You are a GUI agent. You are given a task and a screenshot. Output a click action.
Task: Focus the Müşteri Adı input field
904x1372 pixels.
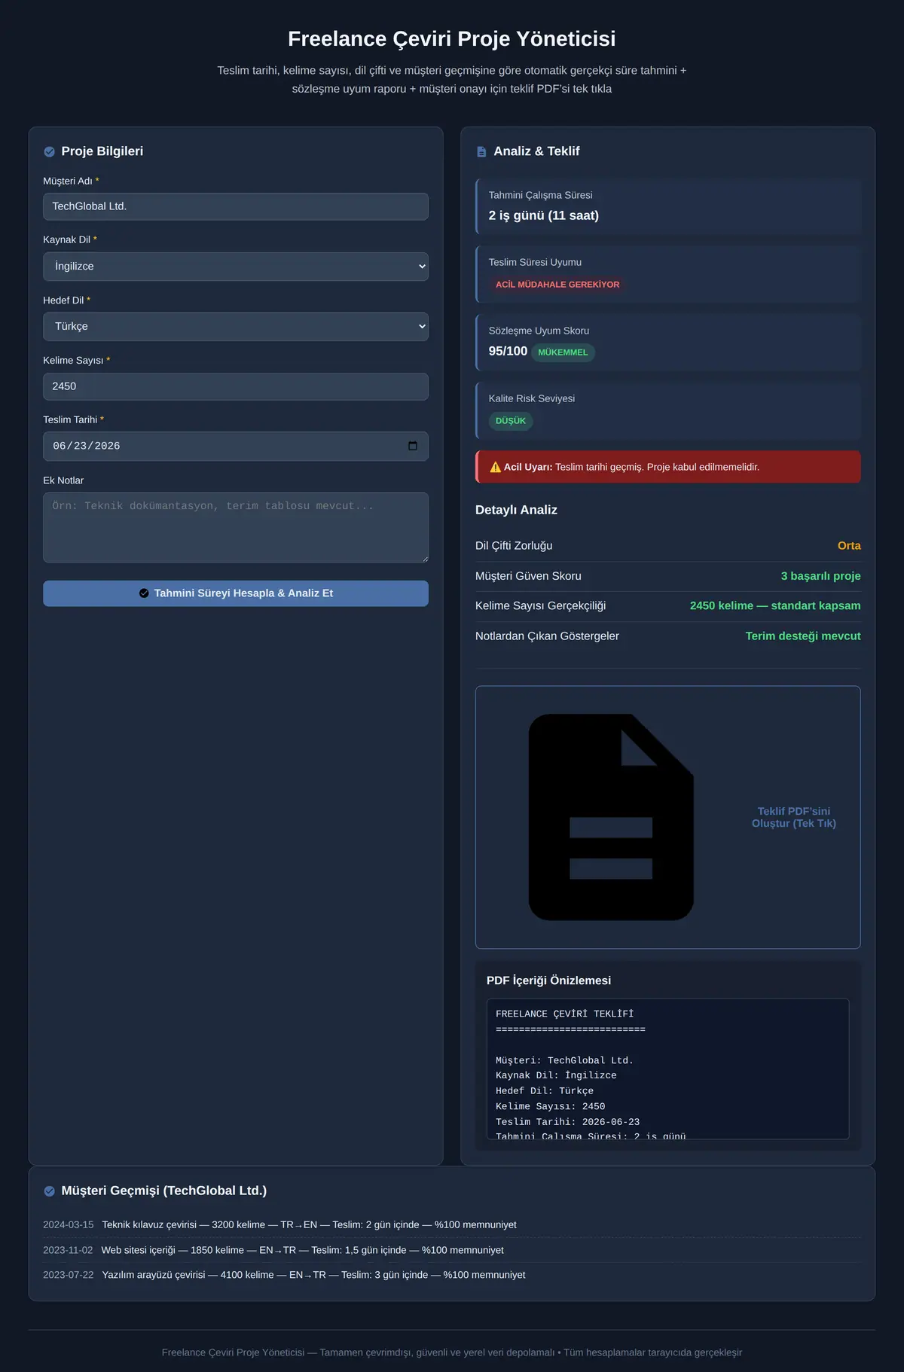point(236,206)
